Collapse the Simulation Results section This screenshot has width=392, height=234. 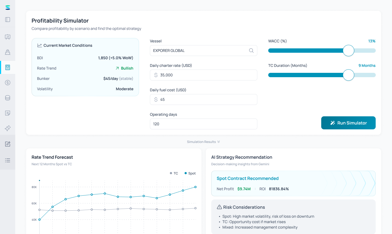[x=203, y=142]
